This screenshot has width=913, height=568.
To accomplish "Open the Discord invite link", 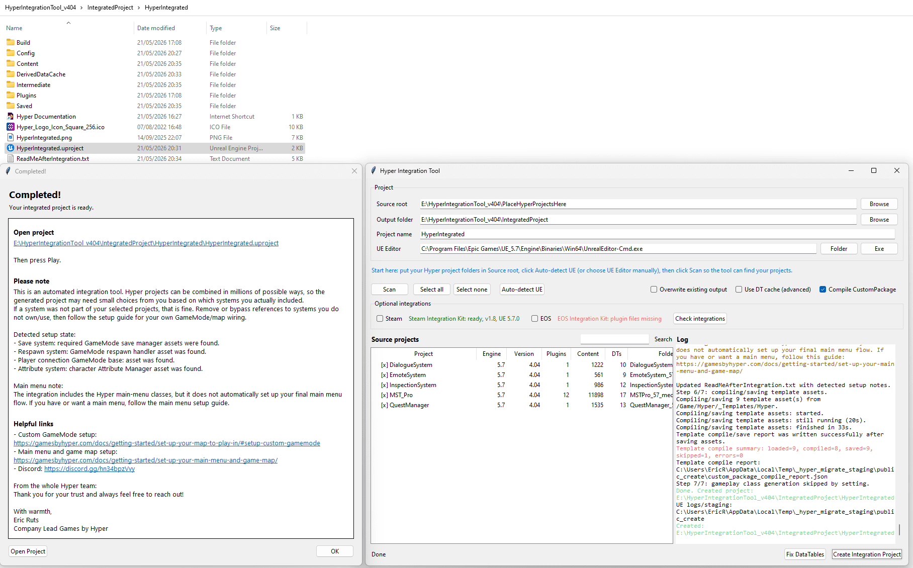I will pyautogui.click(x=89, y=469).
